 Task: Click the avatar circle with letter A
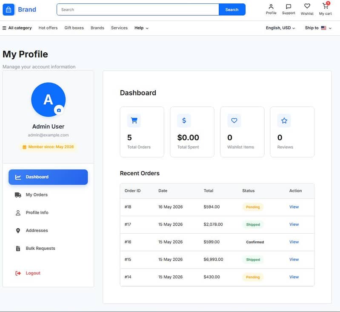48,100
